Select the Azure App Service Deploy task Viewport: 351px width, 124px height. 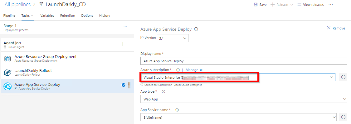[x=67, y=86]
